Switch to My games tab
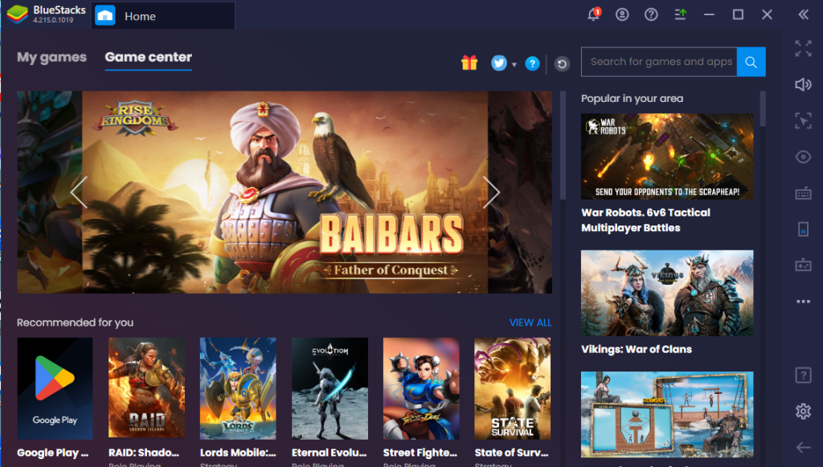Image resolution: width=823 pixels, height=467 pixels. (x=51, y=57)
